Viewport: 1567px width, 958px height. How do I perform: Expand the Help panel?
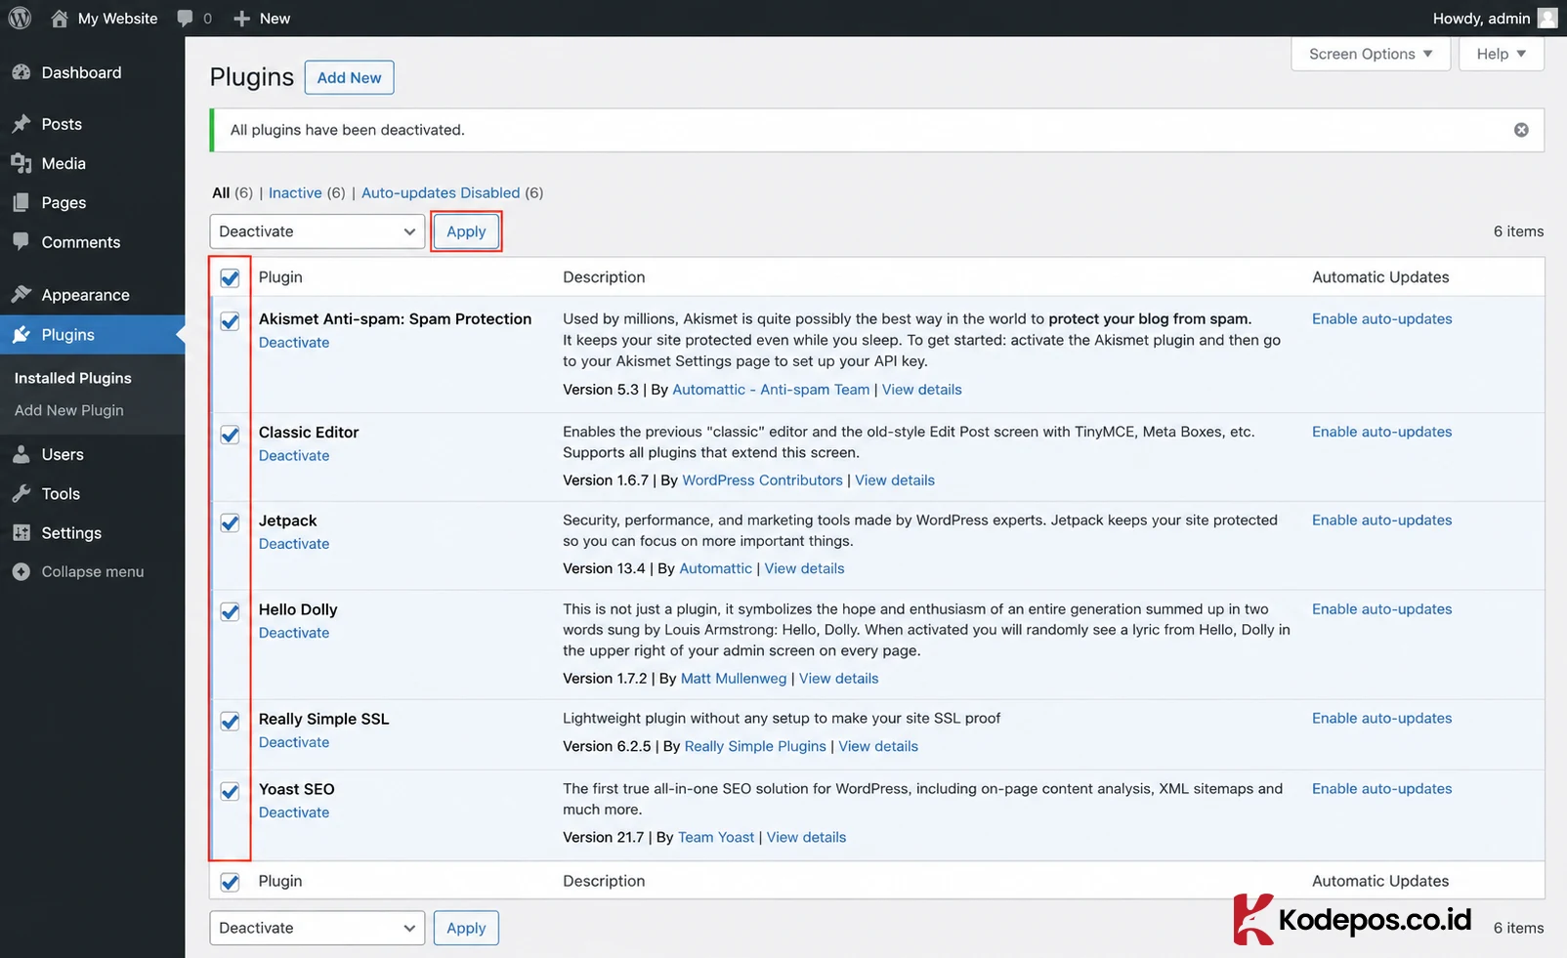1501,54
